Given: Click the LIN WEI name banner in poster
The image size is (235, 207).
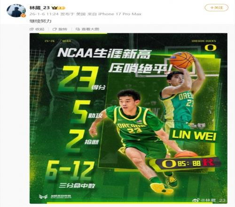Looking at the screenshot, I should (x=194, y=135).
